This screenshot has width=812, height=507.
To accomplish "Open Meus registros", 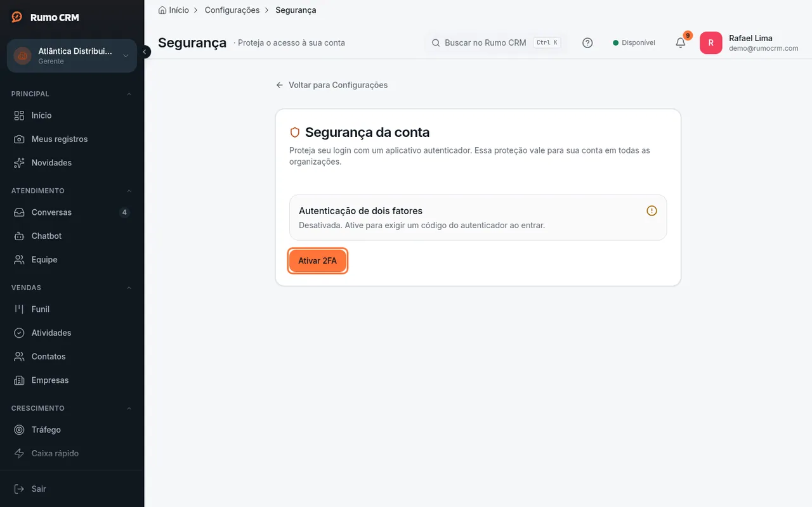I will click(72, 139).
